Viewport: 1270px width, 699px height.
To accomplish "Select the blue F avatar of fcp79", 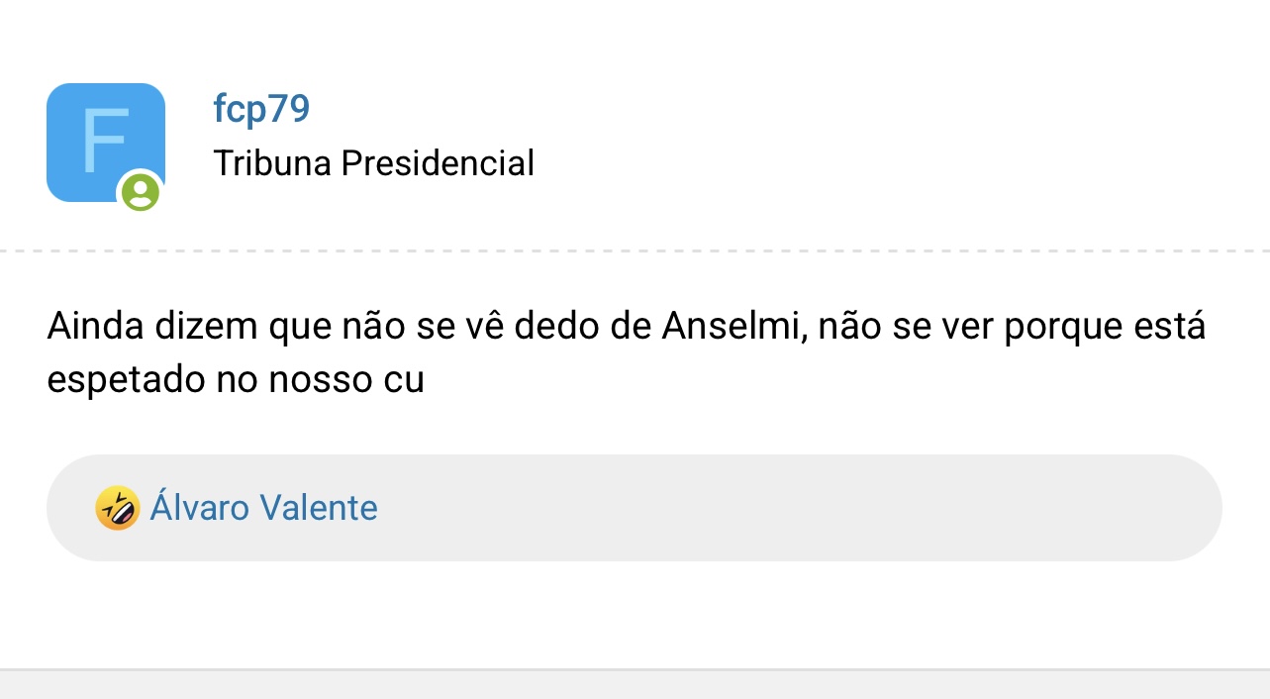I will coord(106,143).
